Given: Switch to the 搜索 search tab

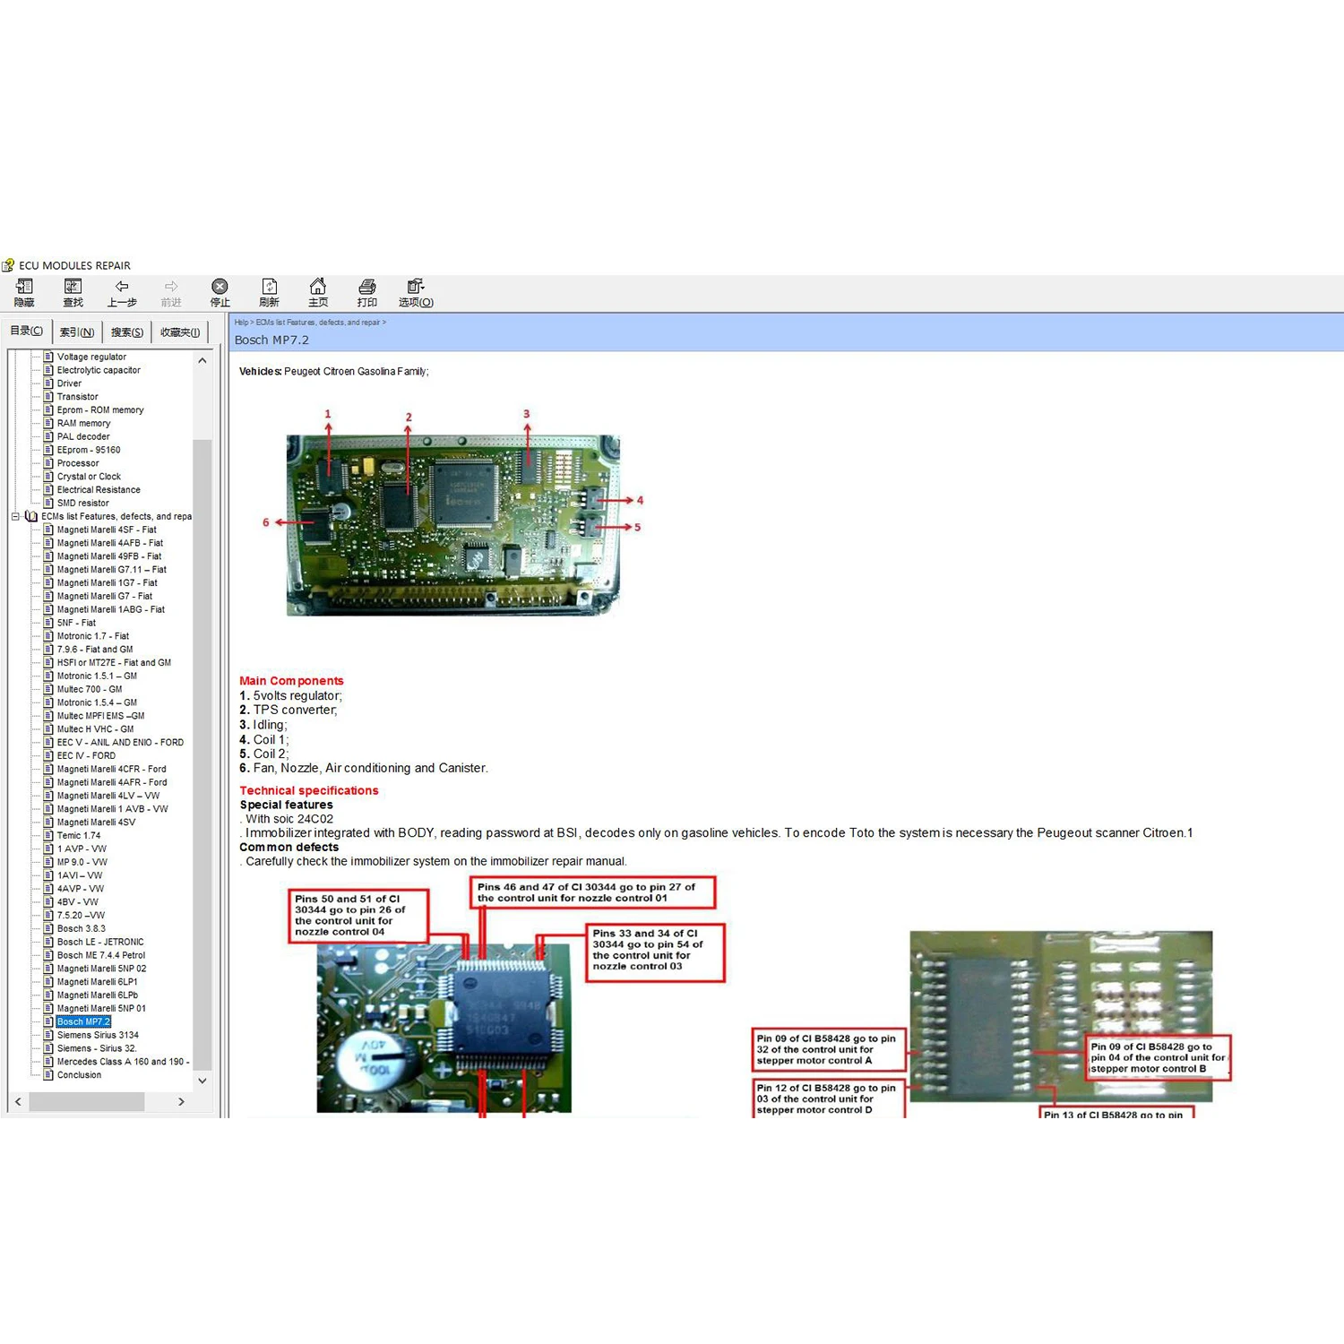Looking at the screenshot, I should pyautogui.click(x=126, y=332).
